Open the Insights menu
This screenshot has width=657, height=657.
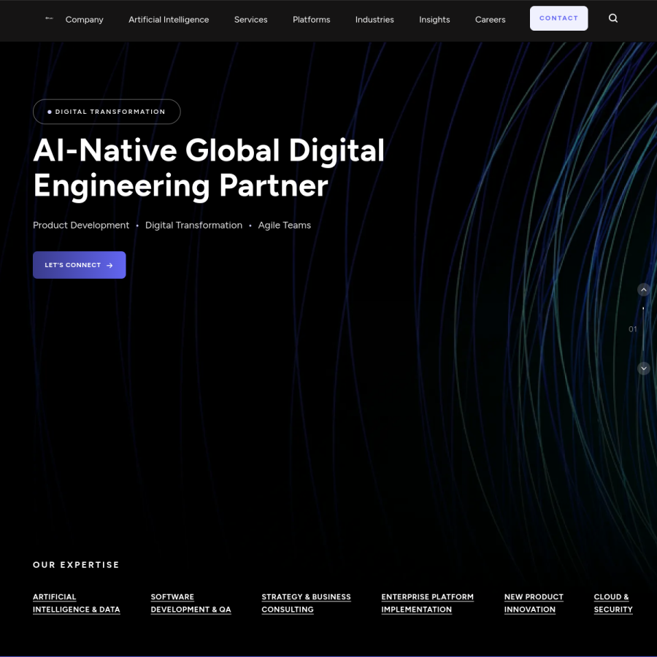(434, 20)
